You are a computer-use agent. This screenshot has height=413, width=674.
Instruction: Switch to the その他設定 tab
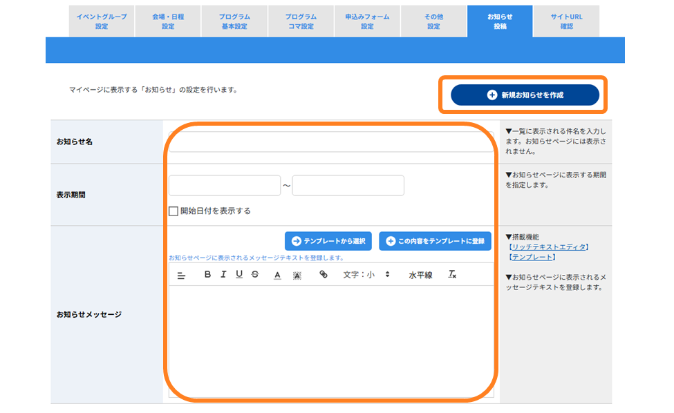[x=433, y=21]
